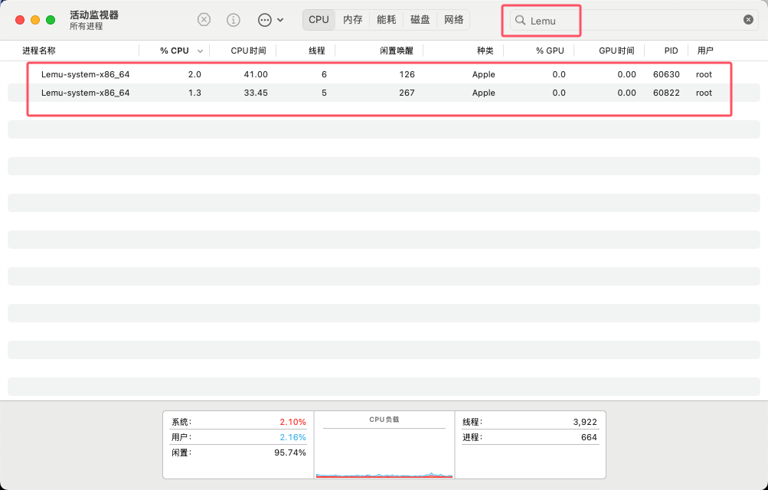Switch to the CPU tab

click(319, 20)
